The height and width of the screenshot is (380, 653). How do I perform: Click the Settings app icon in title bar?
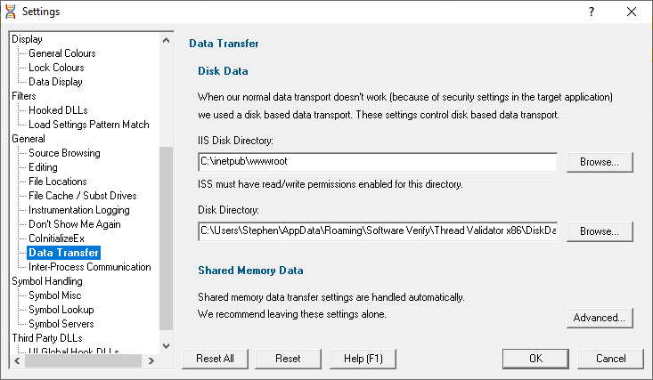(11, 12)
